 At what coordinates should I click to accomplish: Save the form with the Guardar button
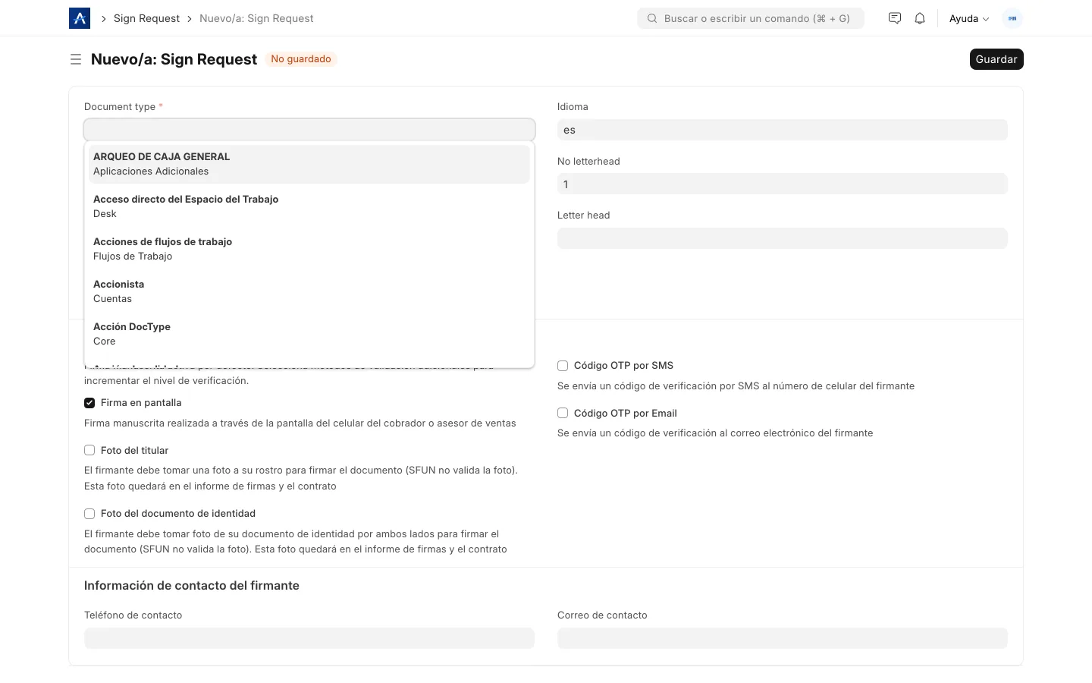click(x=996, y=59)
